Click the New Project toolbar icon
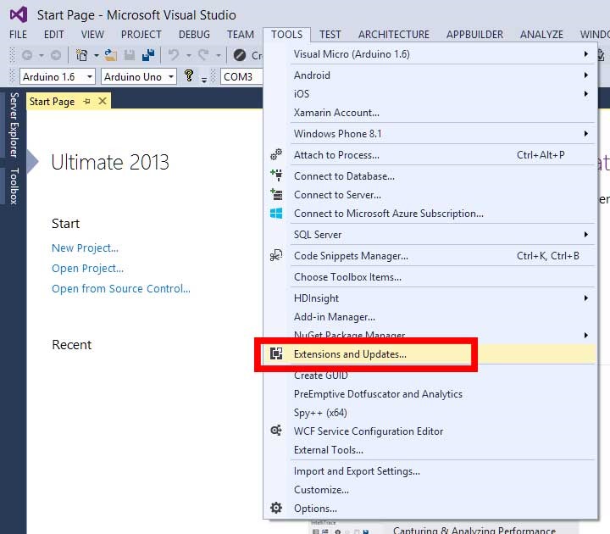 (82, 55)
